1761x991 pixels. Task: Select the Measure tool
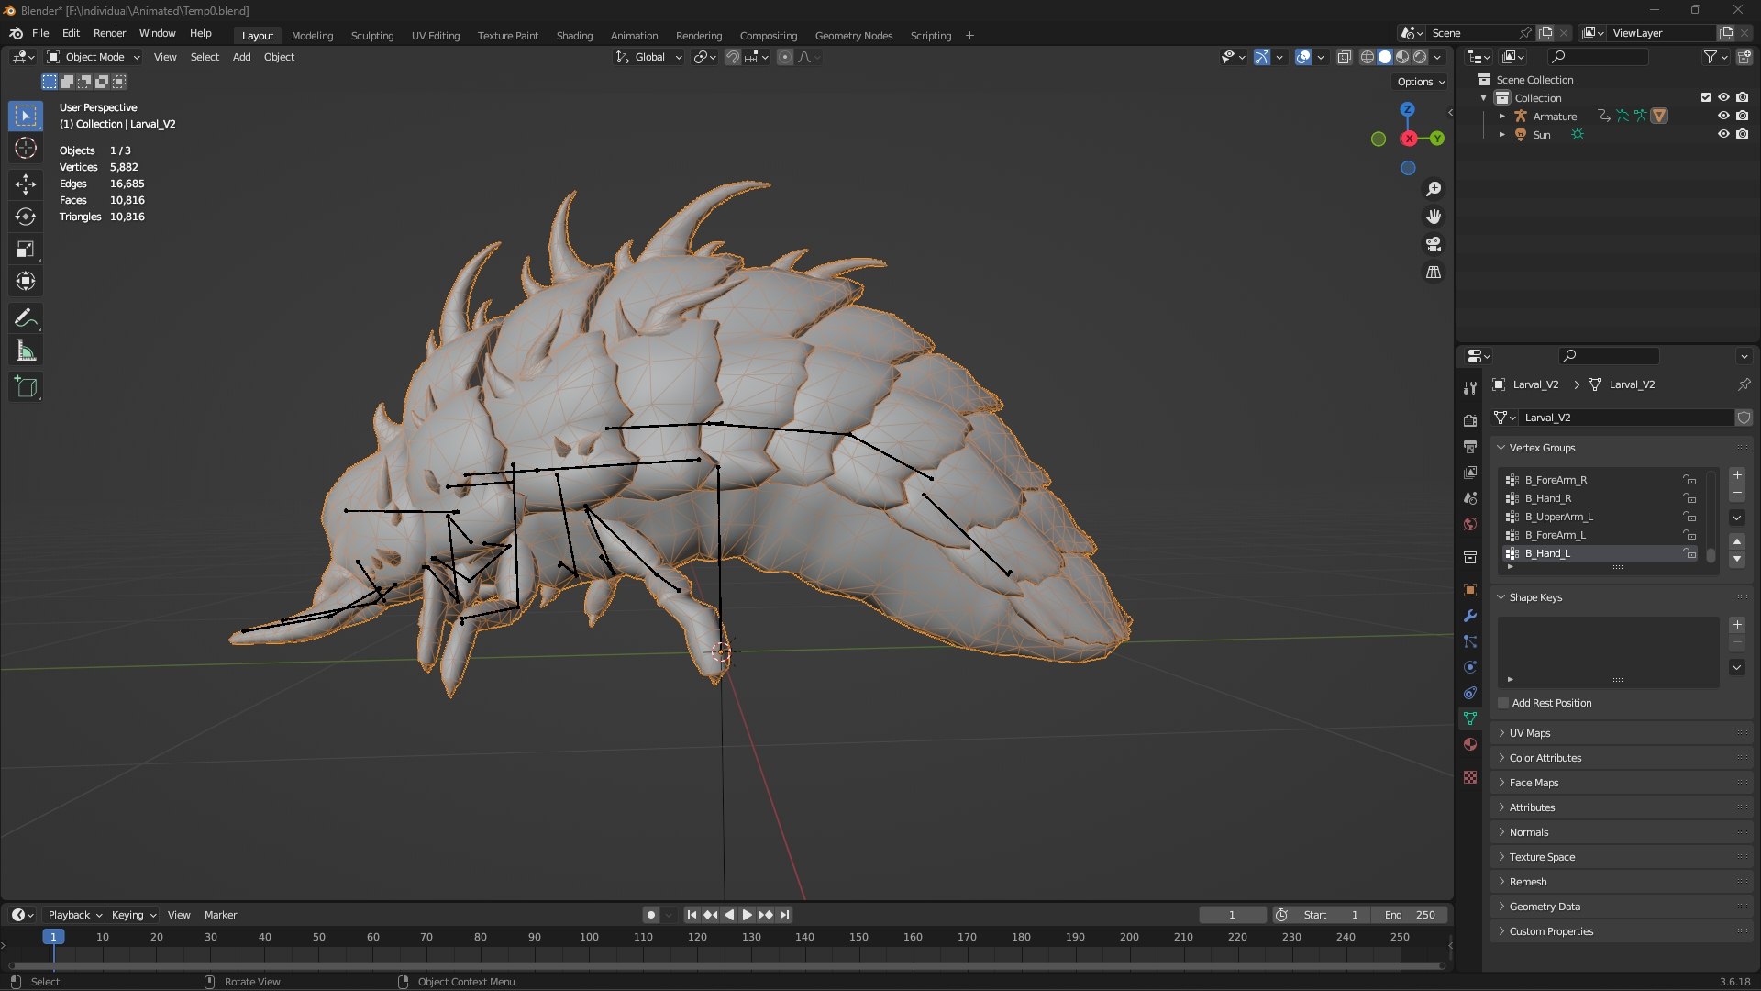coord(26,351)
